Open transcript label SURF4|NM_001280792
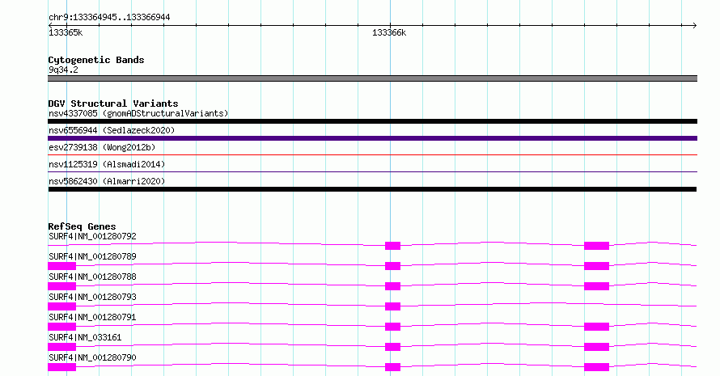Screen dimensions: 720x376 pyautogui.click(x=92, y=236)
